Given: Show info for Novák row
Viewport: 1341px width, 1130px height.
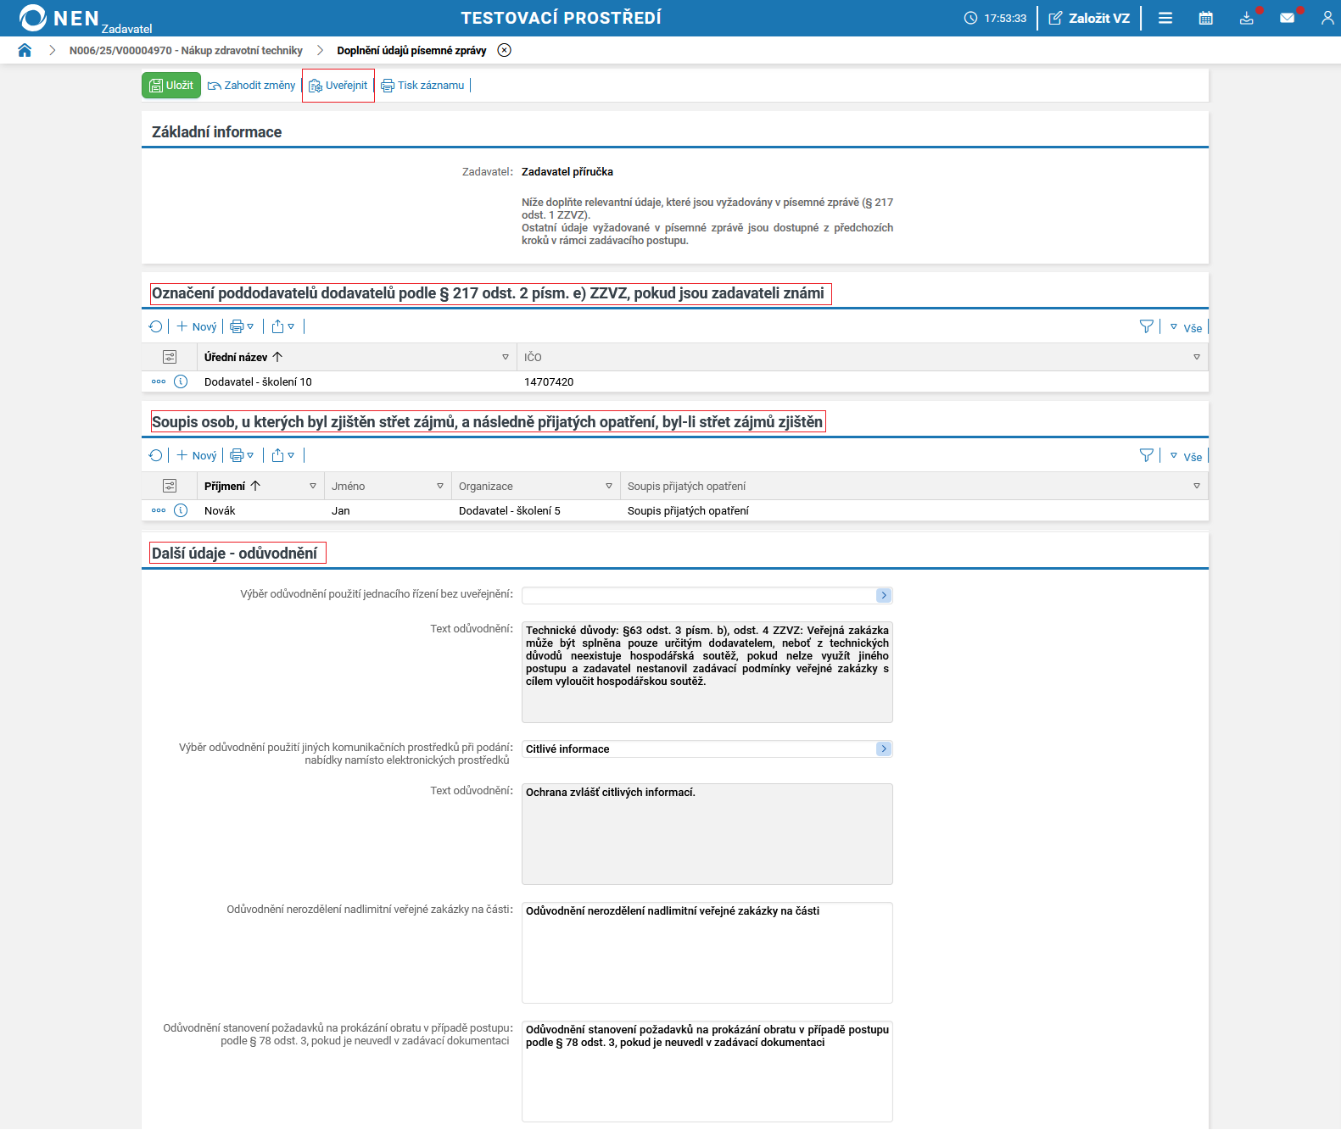Looking at the screenshot, I should (x=181, y=510).
